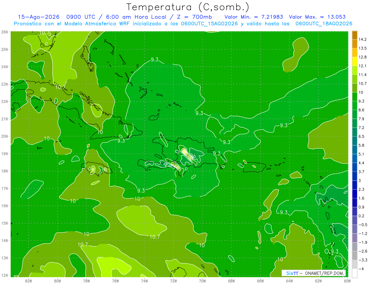Click the title "Temperatura (C,somb.)"
Image resolution: width=369 pixels, height=285 pixels.
[188, 7]
